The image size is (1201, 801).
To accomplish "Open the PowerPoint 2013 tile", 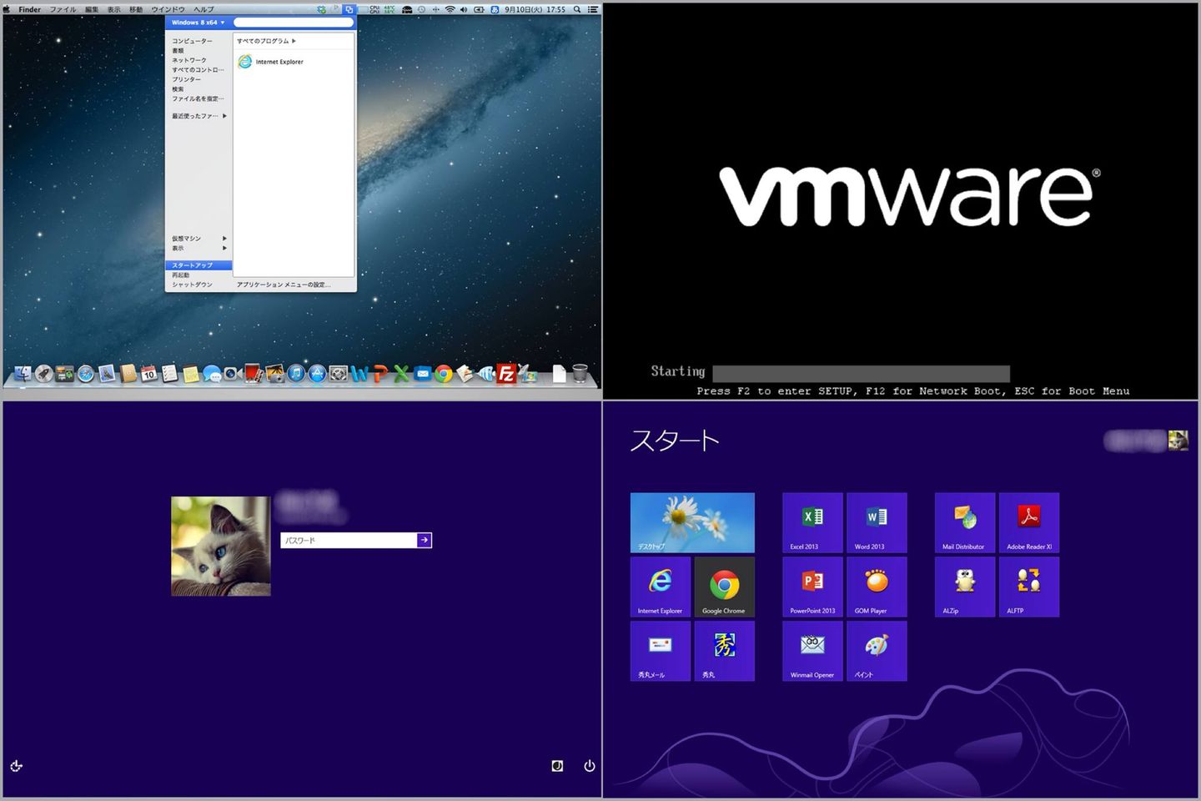I will [x=812, y=587].
